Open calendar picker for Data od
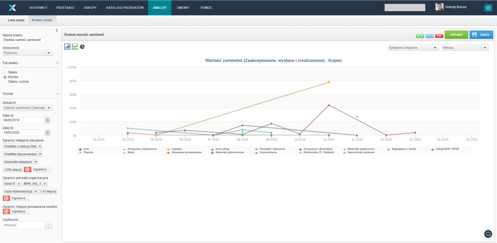The width and height of the screenshot is (497, 243). [x=48, y=120]
